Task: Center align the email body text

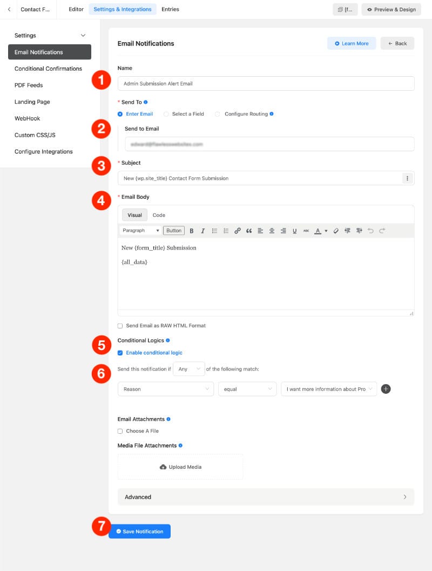Action: pyautogui.click(x=271, y=230)
